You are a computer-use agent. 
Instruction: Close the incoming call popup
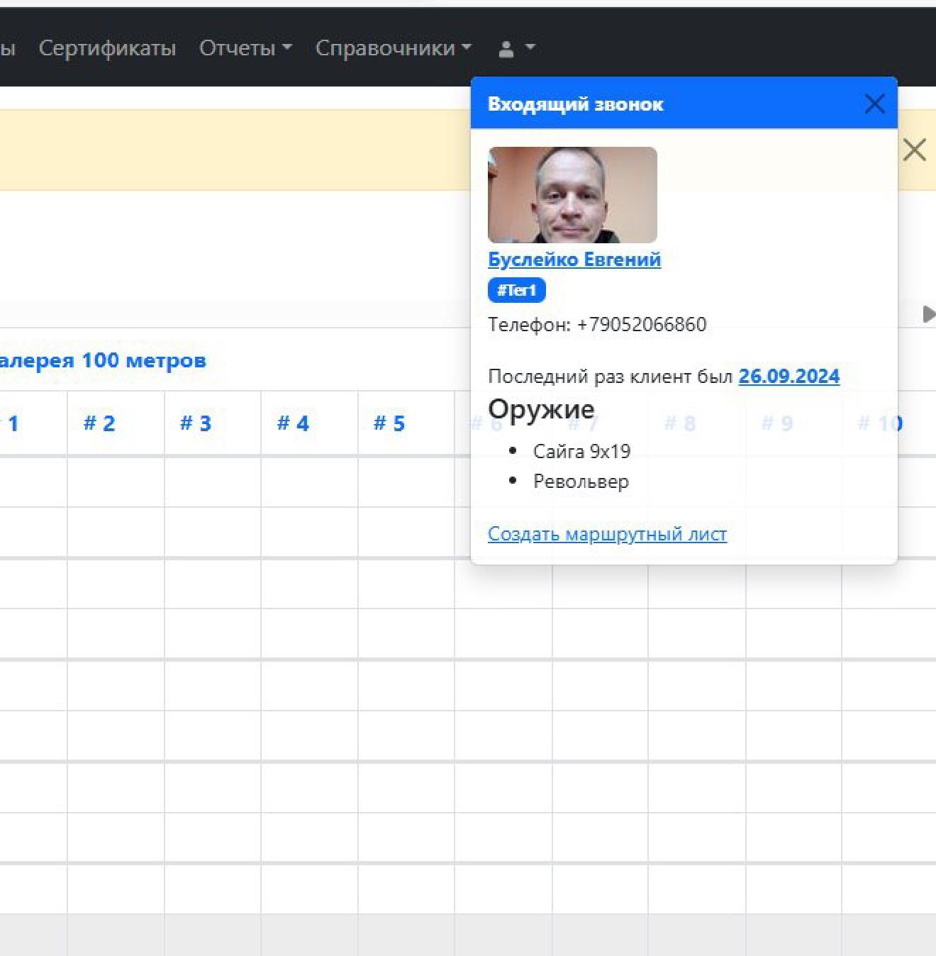point(874,104)
